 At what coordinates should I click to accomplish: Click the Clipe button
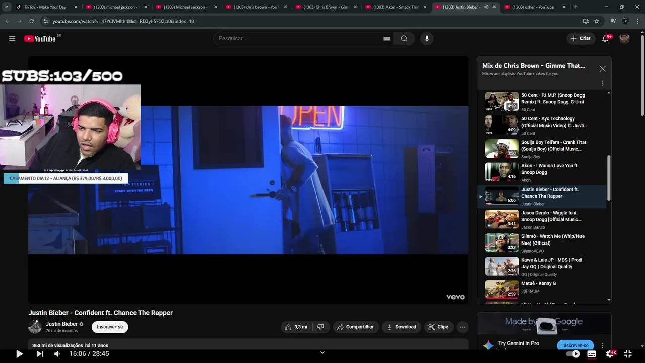click(438, 327)
